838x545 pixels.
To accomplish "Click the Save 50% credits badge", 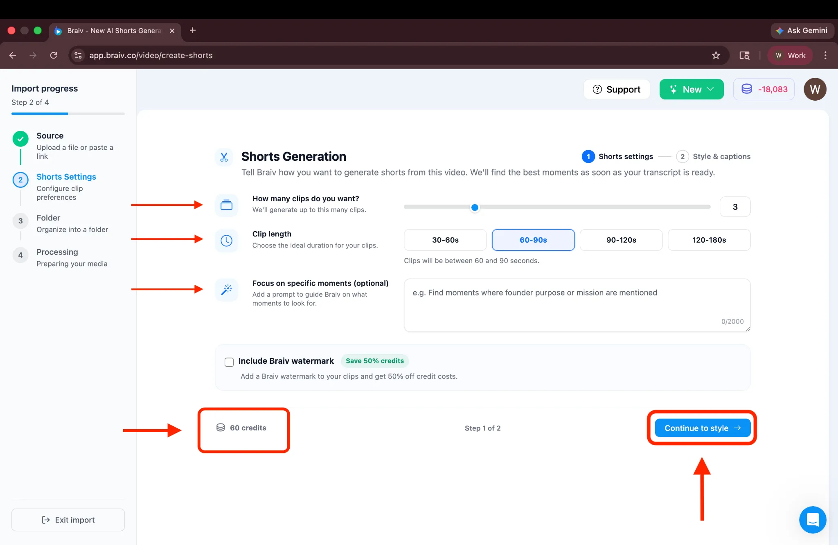I will click(x=375, y=361).
